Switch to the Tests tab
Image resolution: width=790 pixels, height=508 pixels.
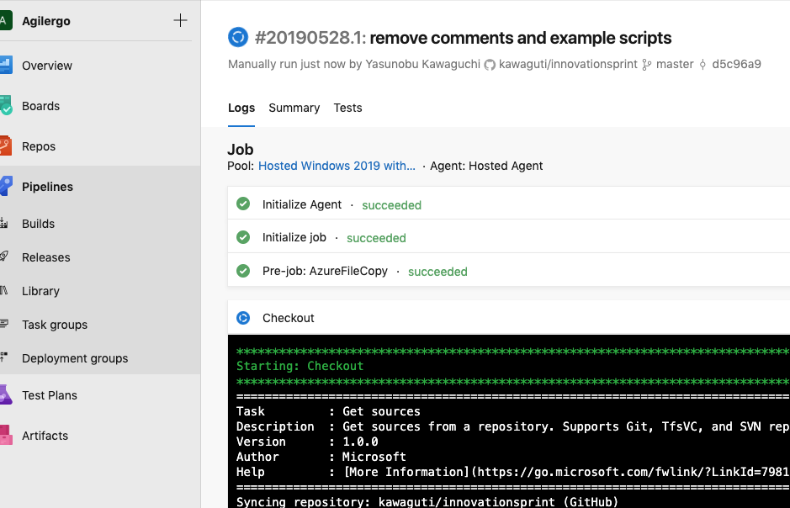click(x=347, y=108)
